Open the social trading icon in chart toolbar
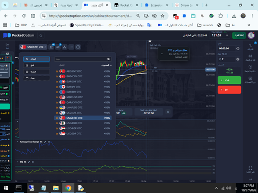The image size is (258, 193). pos(64,47)
